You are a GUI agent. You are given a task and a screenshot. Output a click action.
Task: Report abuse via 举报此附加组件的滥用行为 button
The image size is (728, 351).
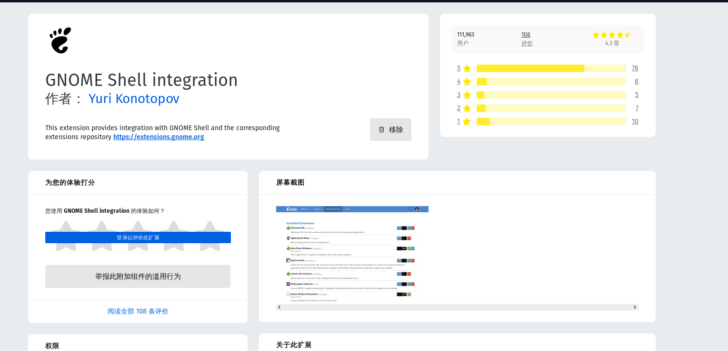[138, 276]
